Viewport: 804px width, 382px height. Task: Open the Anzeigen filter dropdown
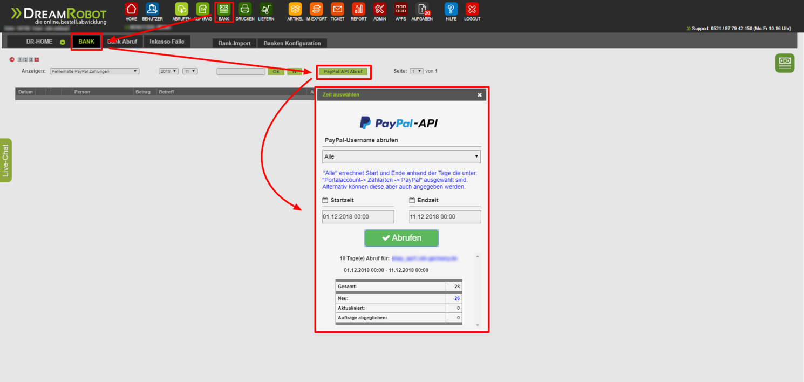(94, 71)
